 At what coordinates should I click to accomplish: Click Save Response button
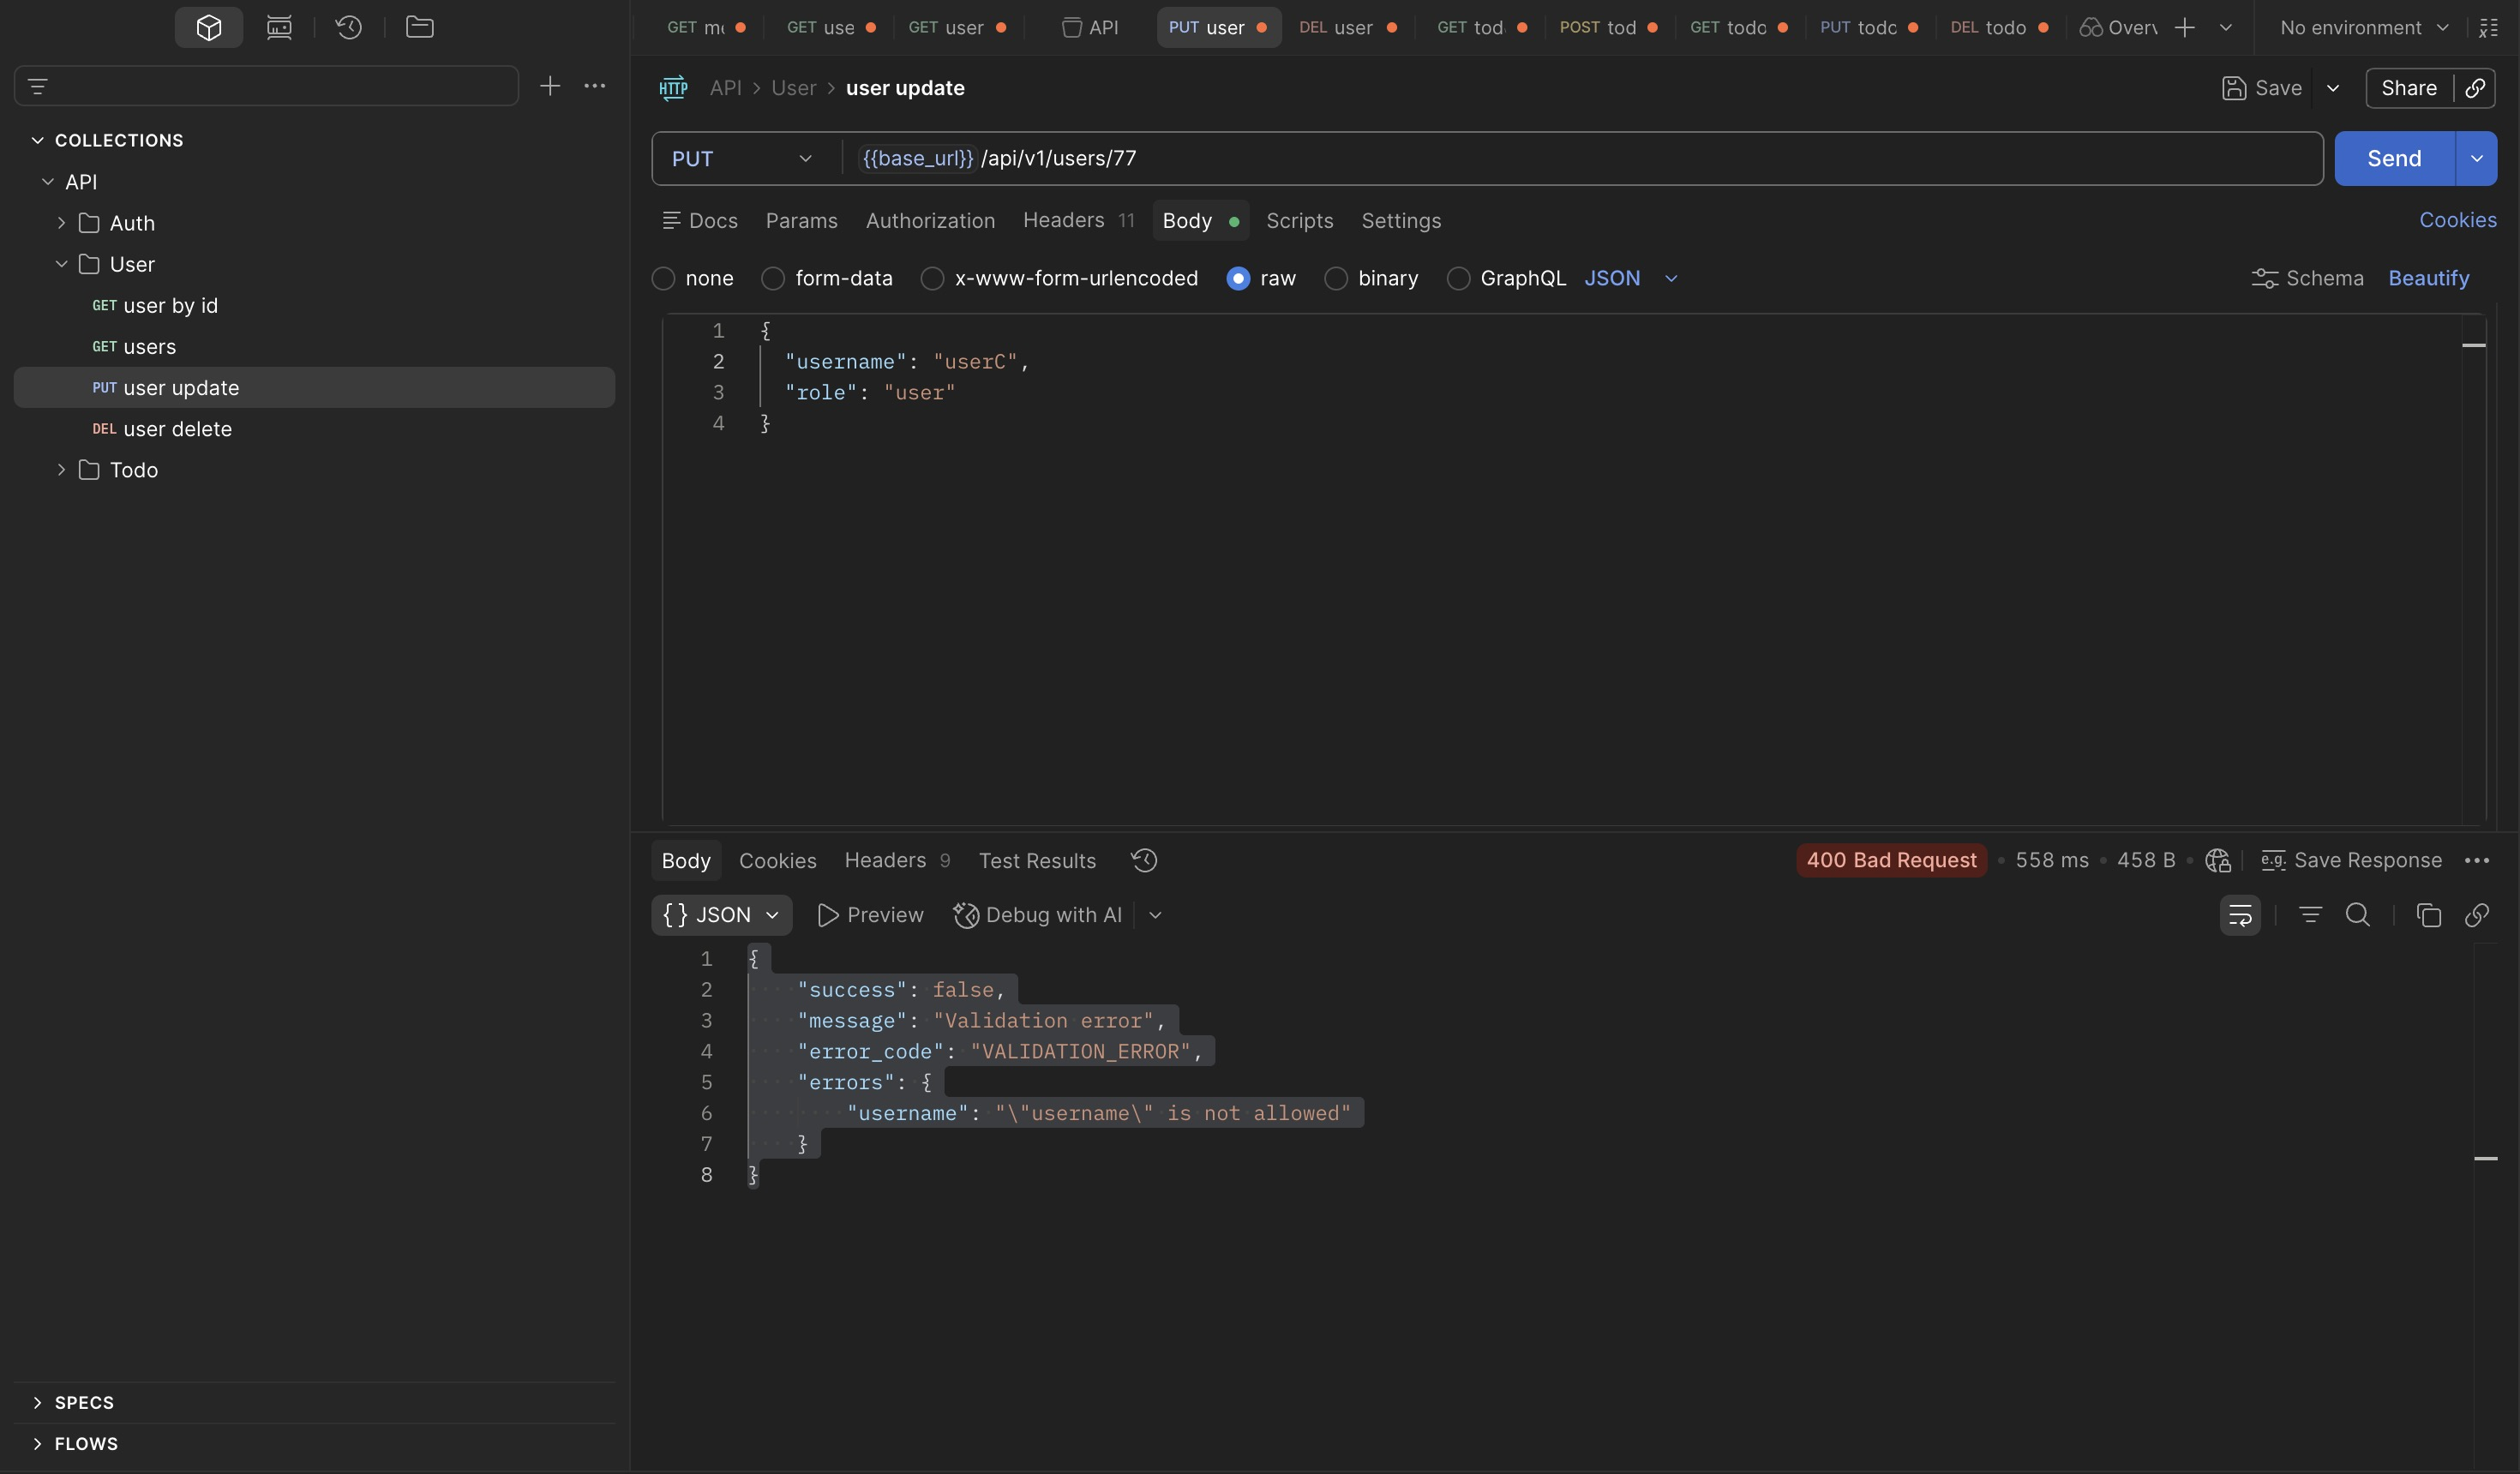(x=2351, y=860)
